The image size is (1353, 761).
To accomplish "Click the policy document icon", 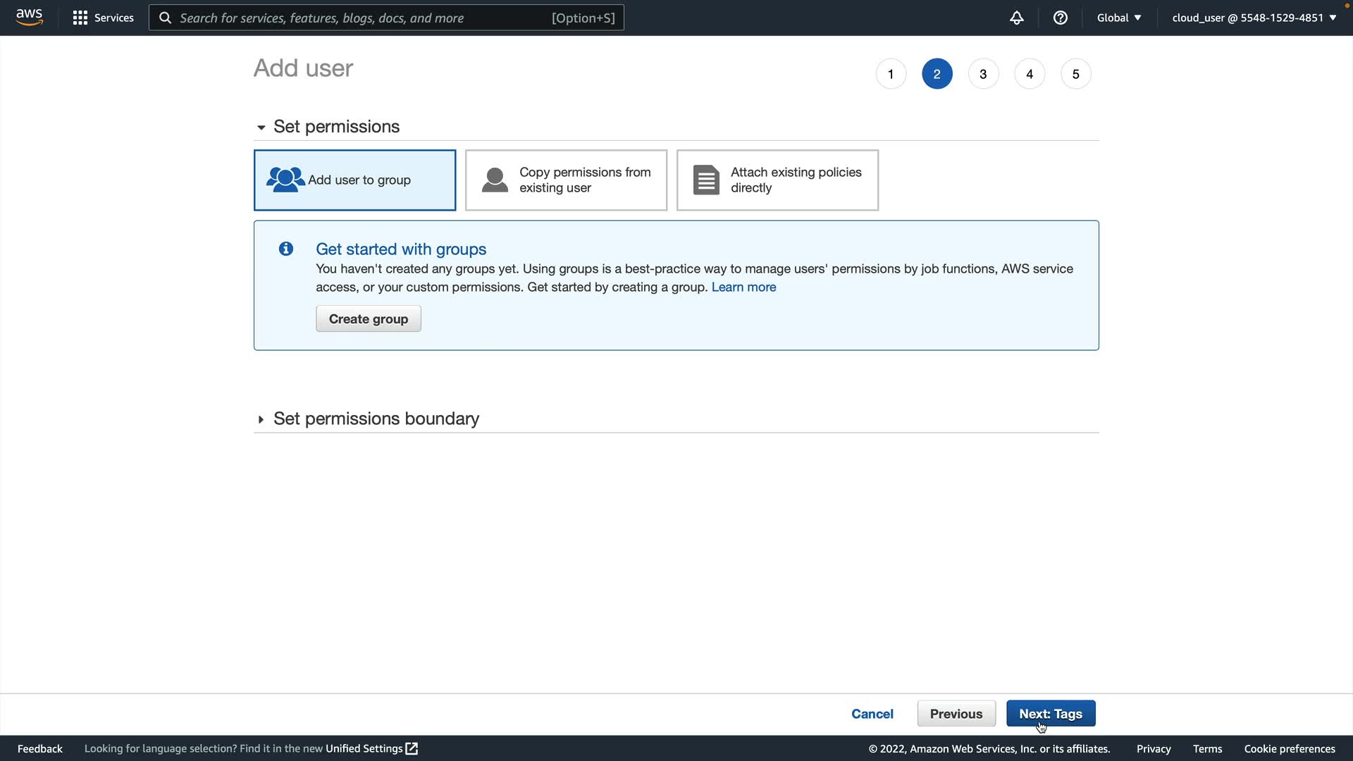I will pyautogui.click(x=705, y=180).
